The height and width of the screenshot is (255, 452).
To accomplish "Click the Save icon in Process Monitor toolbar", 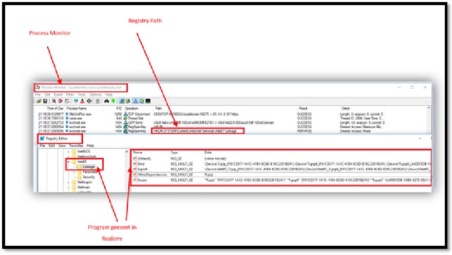I will [x=45, y=101].
